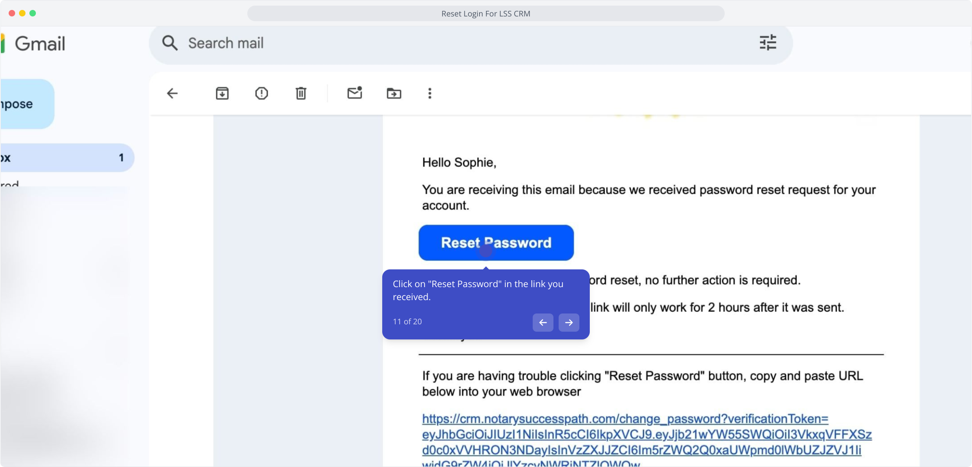Viewport: 972px width, 467px height.
Task: Open the three-dot More options menu
Action: [x=429, y=93]
